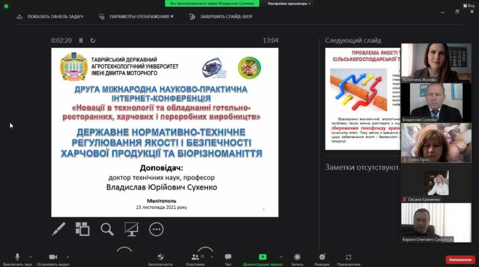Stop video with the camera button
The image size is (479, 267).
53,260
